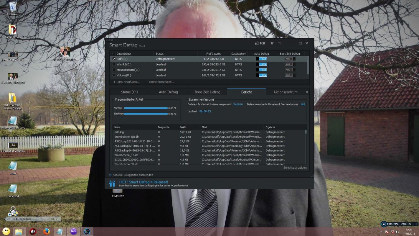Click the Toll! thumbs-up like button
419x236 pixels.
(260, 43)
